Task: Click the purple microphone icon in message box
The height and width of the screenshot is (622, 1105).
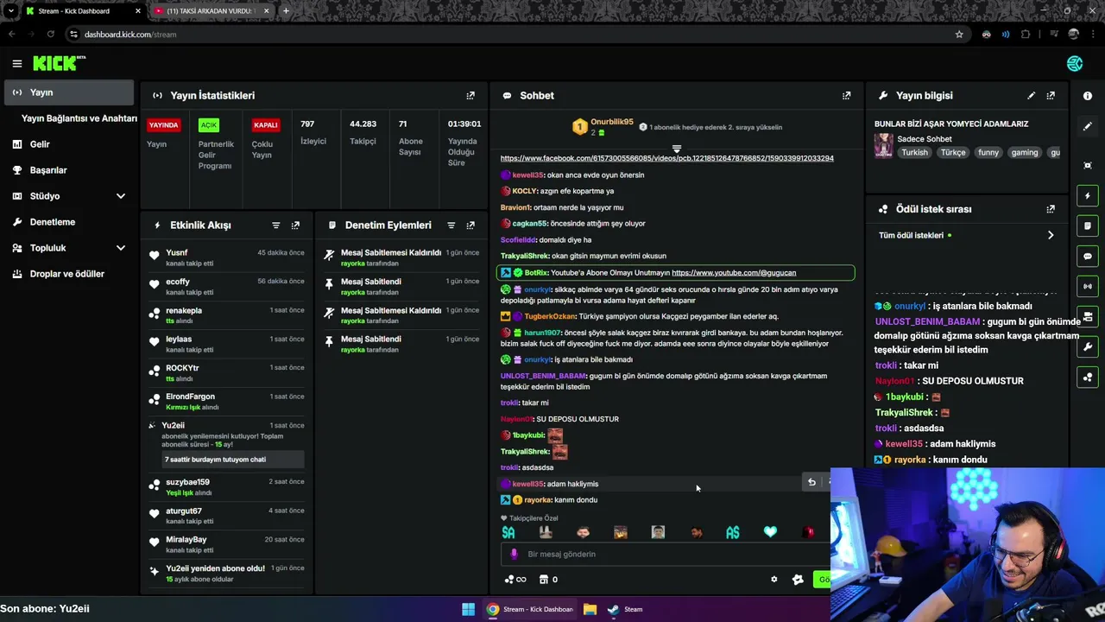Action: 514,554
